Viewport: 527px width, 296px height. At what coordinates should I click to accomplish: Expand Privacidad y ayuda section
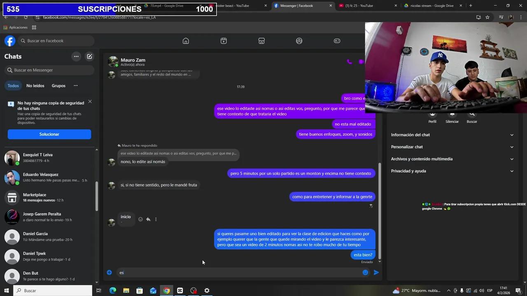click(452, 171)
